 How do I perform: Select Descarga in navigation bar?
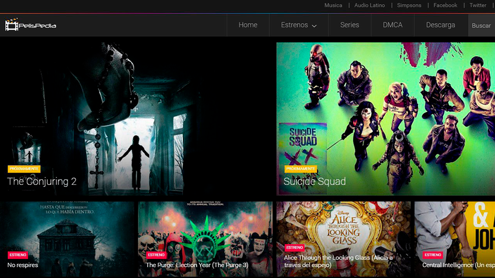440,25
